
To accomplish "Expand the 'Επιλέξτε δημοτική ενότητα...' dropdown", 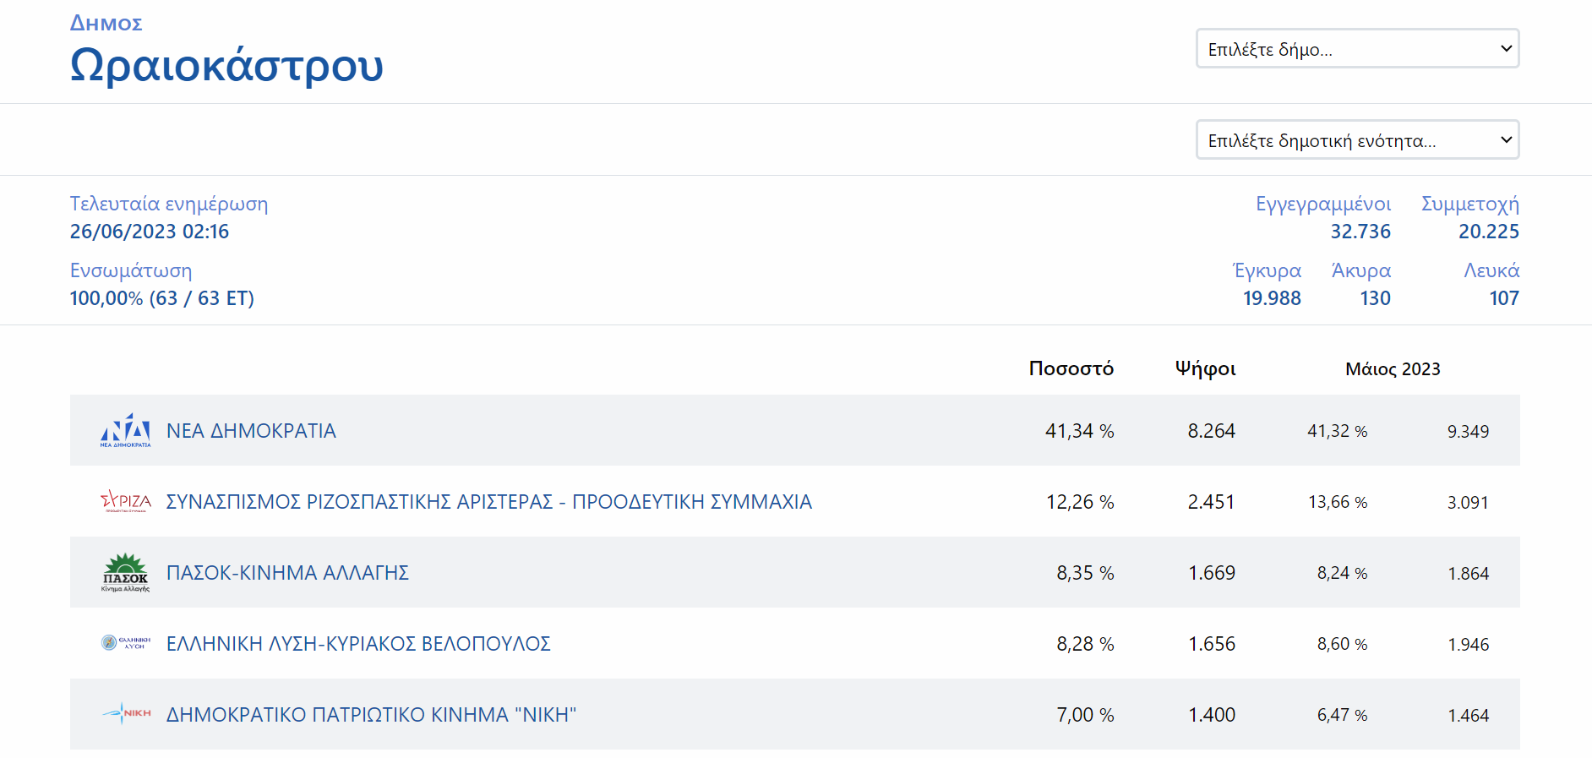I will click(1357, 140).
